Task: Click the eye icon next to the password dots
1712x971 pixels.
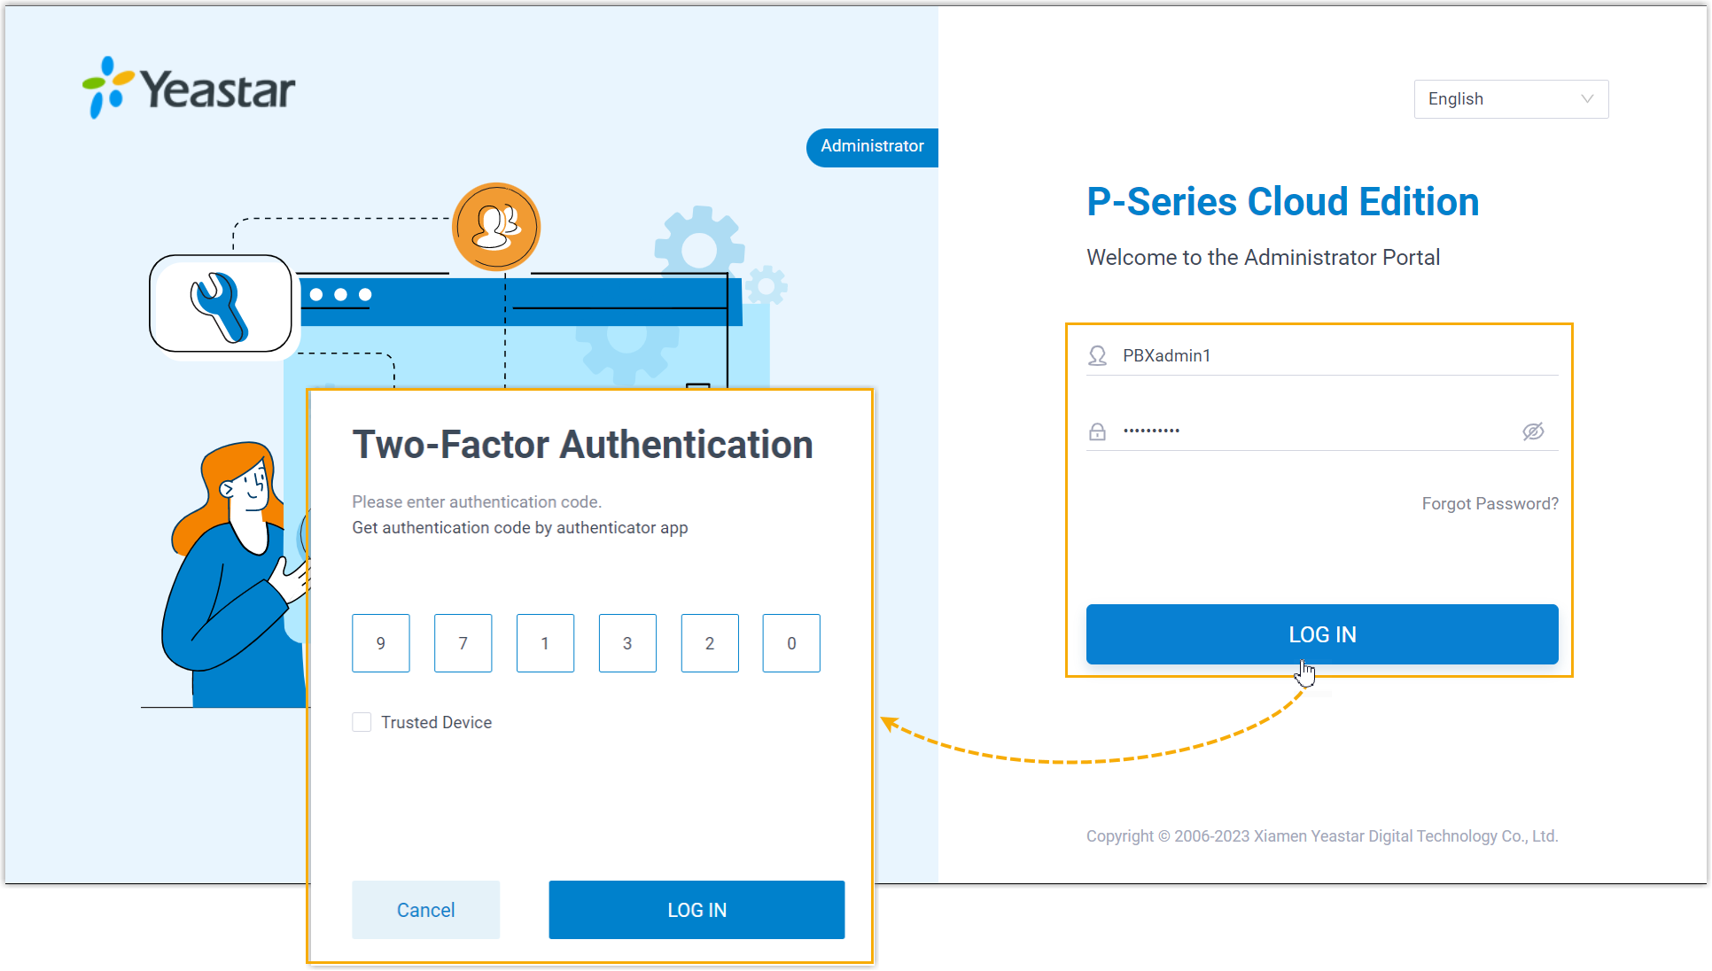Action: pos(1534,431)
